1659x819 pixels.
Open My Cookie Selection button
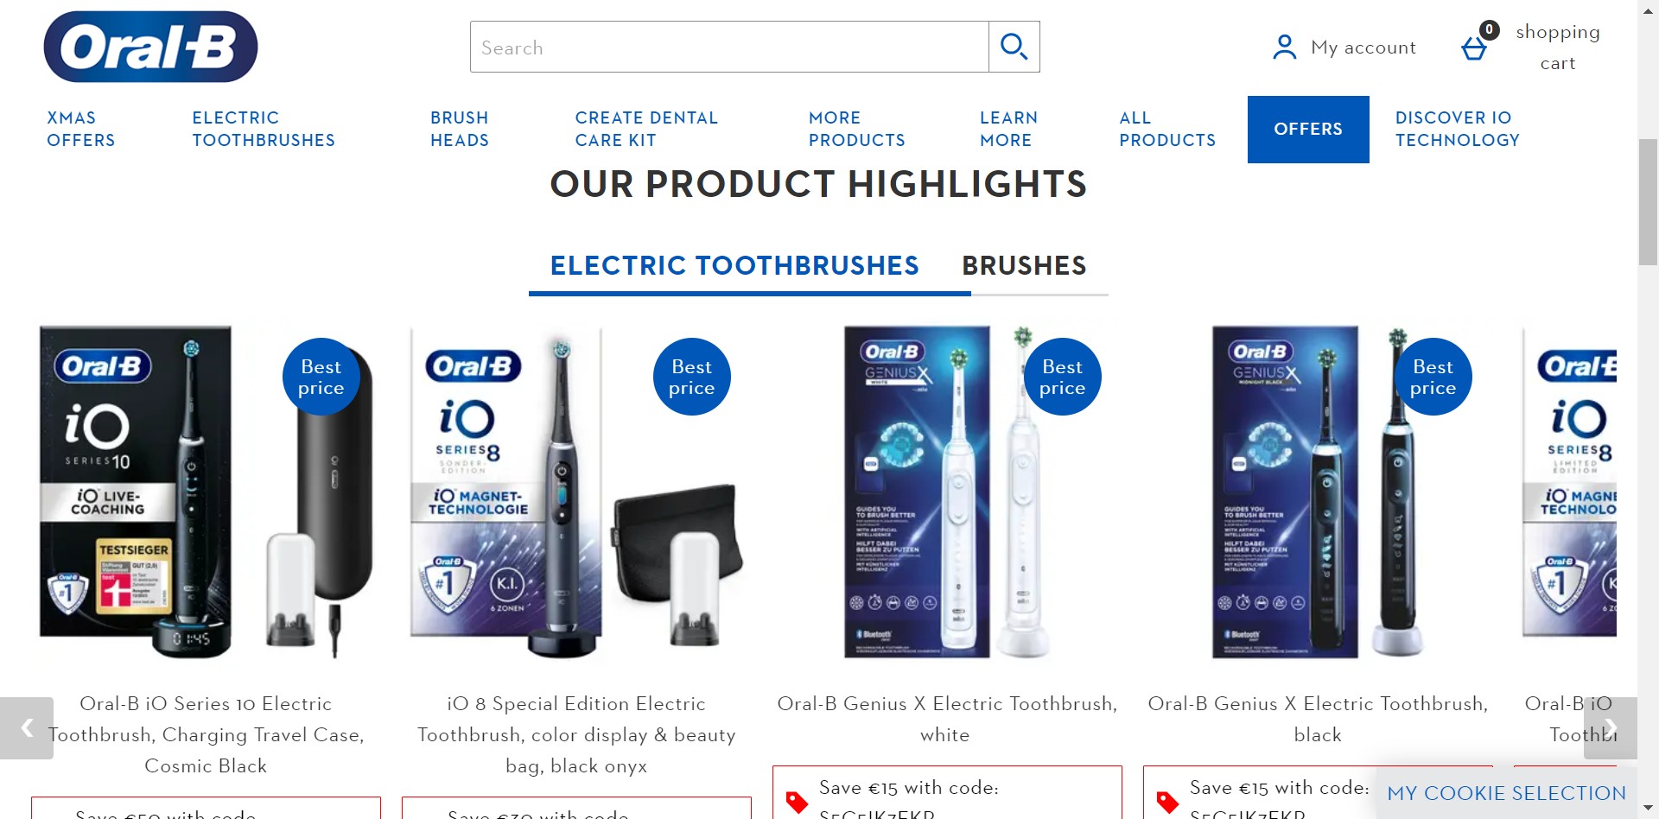point(1506,792)
